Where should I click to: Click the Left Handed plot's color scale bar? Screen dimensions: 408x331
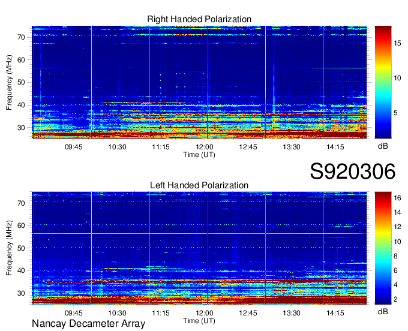[x=383, y=248]
